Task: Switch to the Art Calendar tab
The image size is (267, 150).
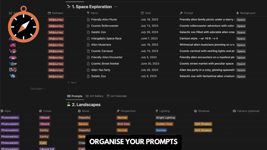Action: pyautogui.click(x=117, y=96)
